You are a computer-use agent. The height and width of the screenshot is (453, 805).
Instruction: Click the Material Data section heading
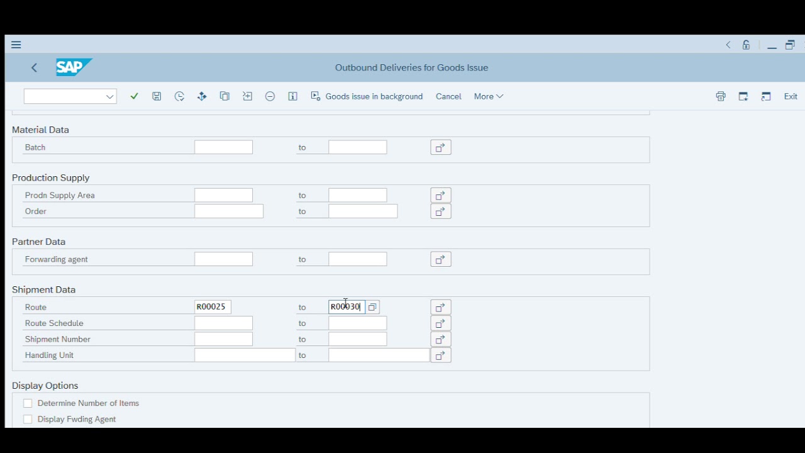40,130
